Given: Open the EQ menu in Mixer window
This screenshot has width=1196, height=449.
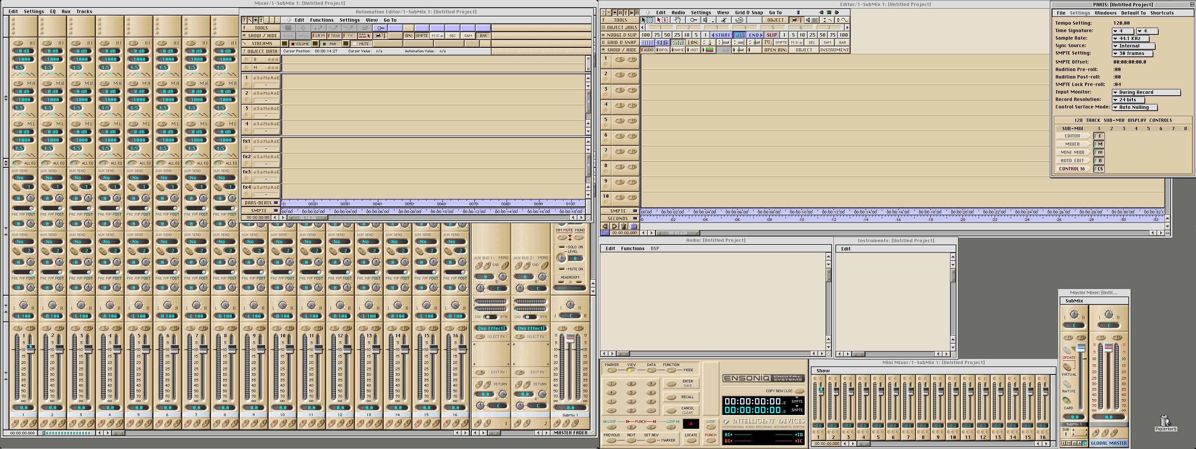Looking at the screenshot, I should click(52, 11).
